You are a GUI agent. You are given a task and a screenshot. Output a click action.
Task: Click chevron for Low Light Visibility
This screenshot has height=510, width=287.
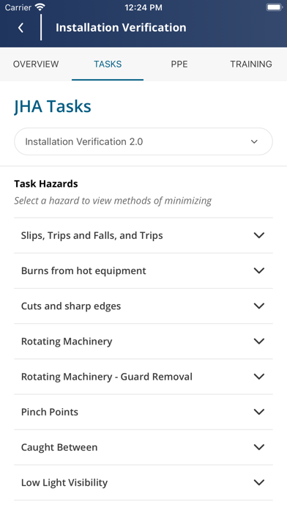258,482
